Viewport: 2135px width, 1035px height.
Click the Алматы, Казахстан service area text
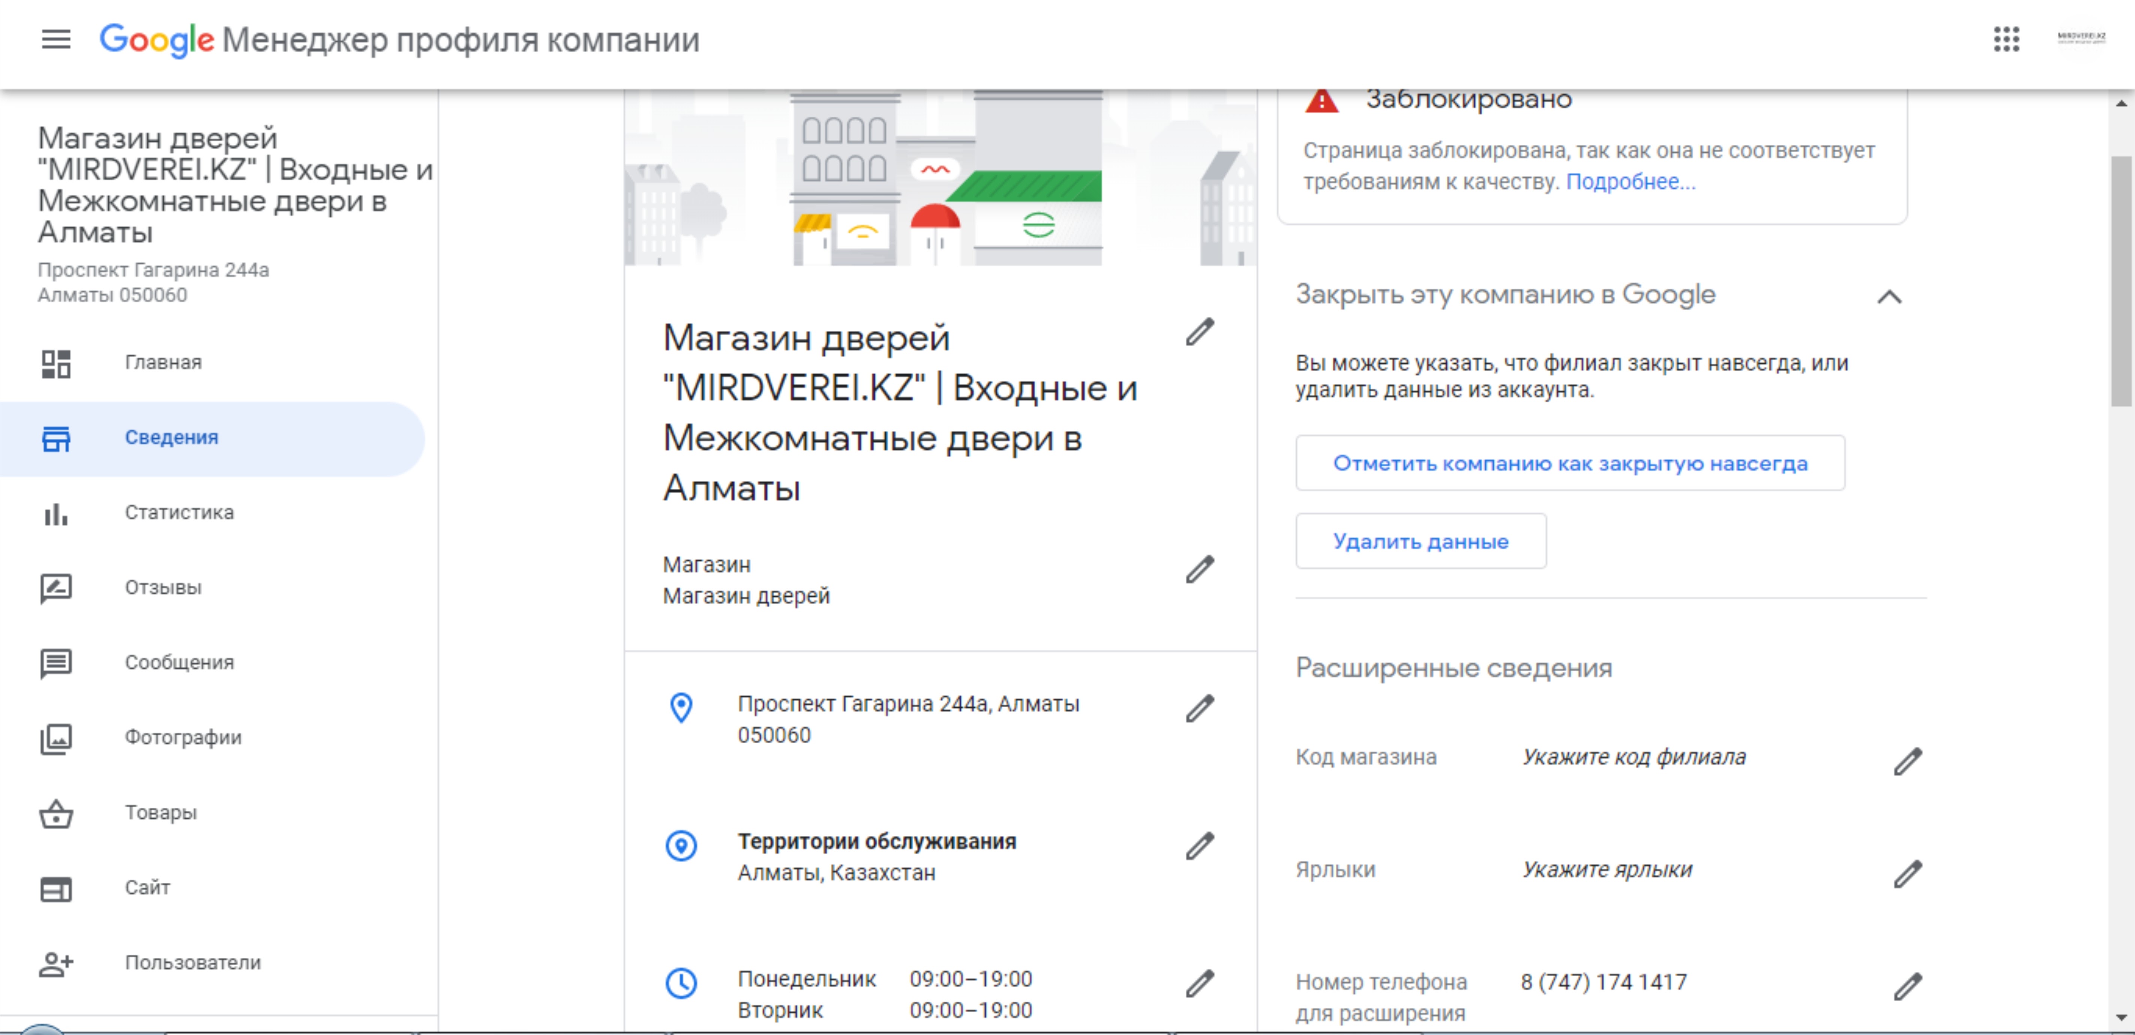(x=836, y=873)
